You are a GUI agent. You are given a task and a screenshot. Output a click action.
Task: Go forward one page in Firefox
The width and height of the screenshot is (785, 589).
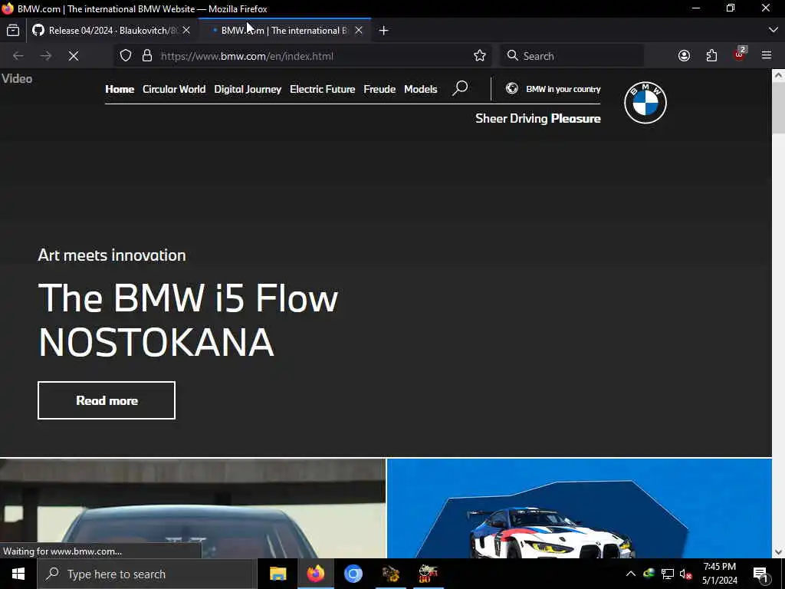coord(45,55)
